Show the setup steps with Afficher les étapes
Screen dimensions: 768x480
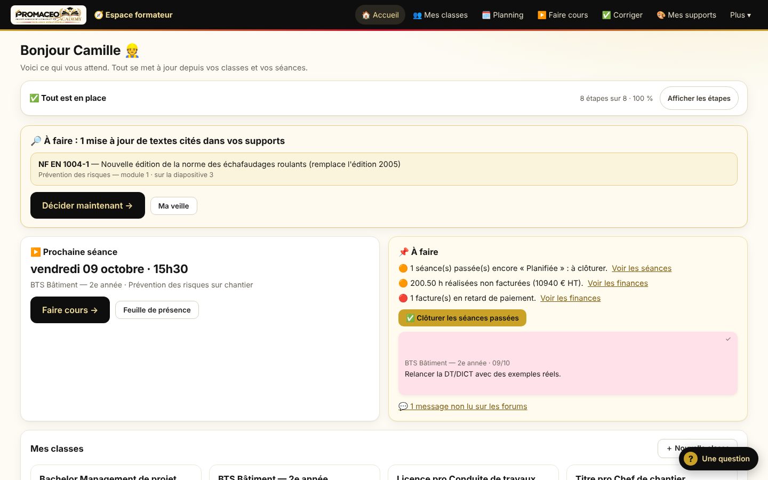[699, 98]
